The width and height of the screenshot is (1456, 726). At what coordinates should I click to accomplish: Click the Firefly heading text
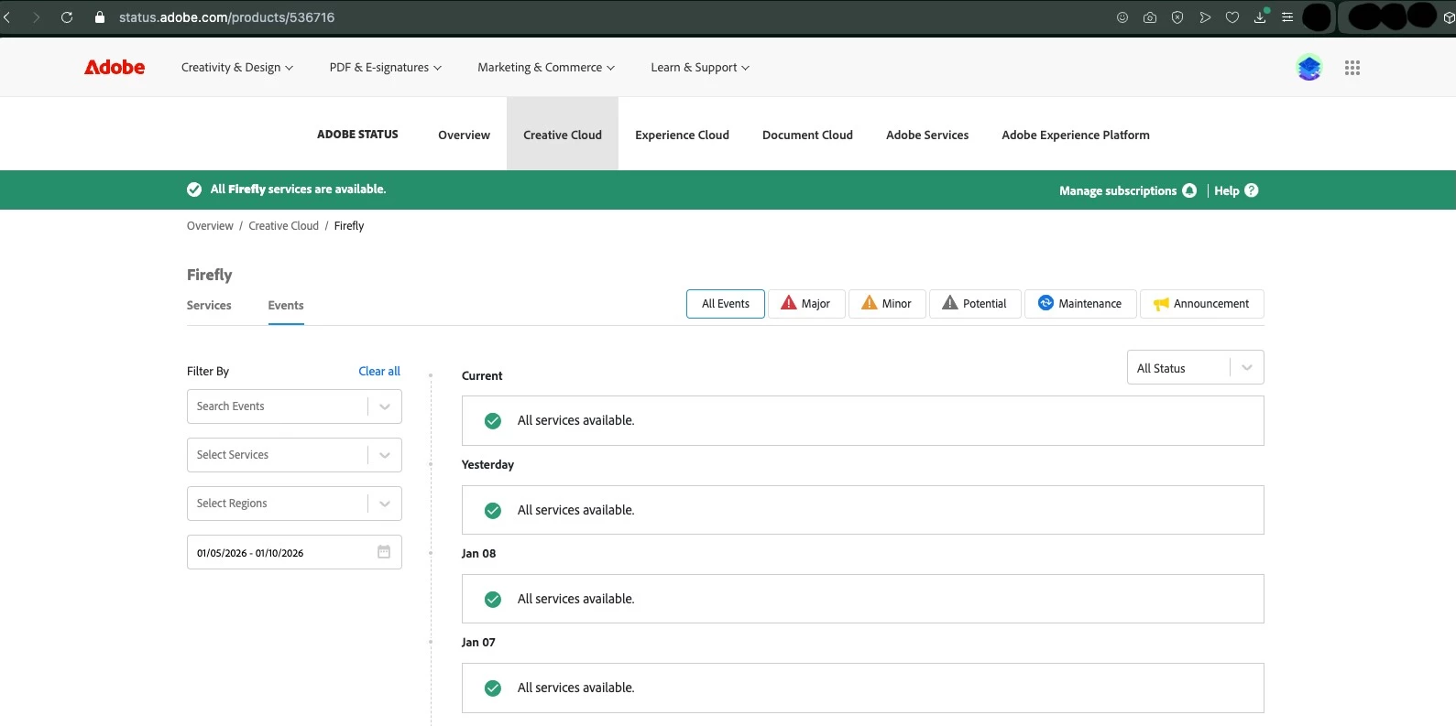[210, 275]
